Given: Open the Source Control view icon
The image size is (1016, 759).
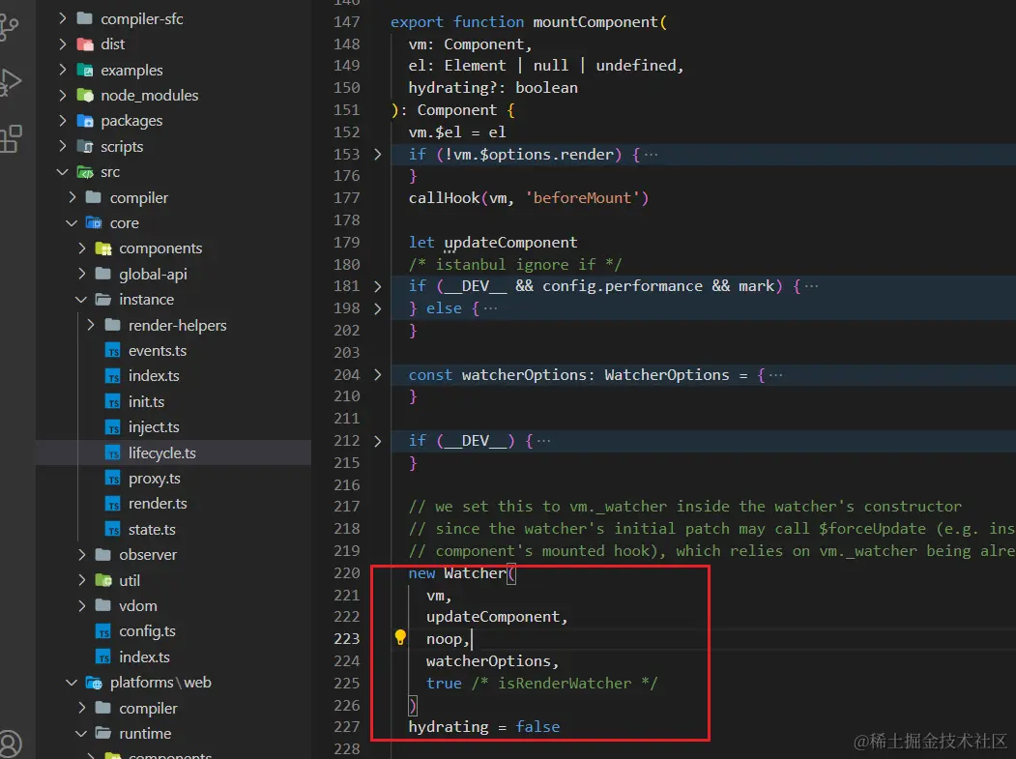Looking at the screenshot, I should (9, 28).
